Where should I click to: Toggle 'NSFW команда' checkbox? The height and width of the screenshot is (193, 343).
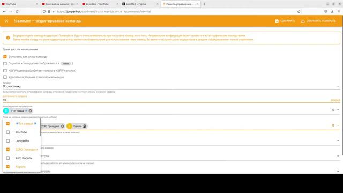(x=5, y=71)
